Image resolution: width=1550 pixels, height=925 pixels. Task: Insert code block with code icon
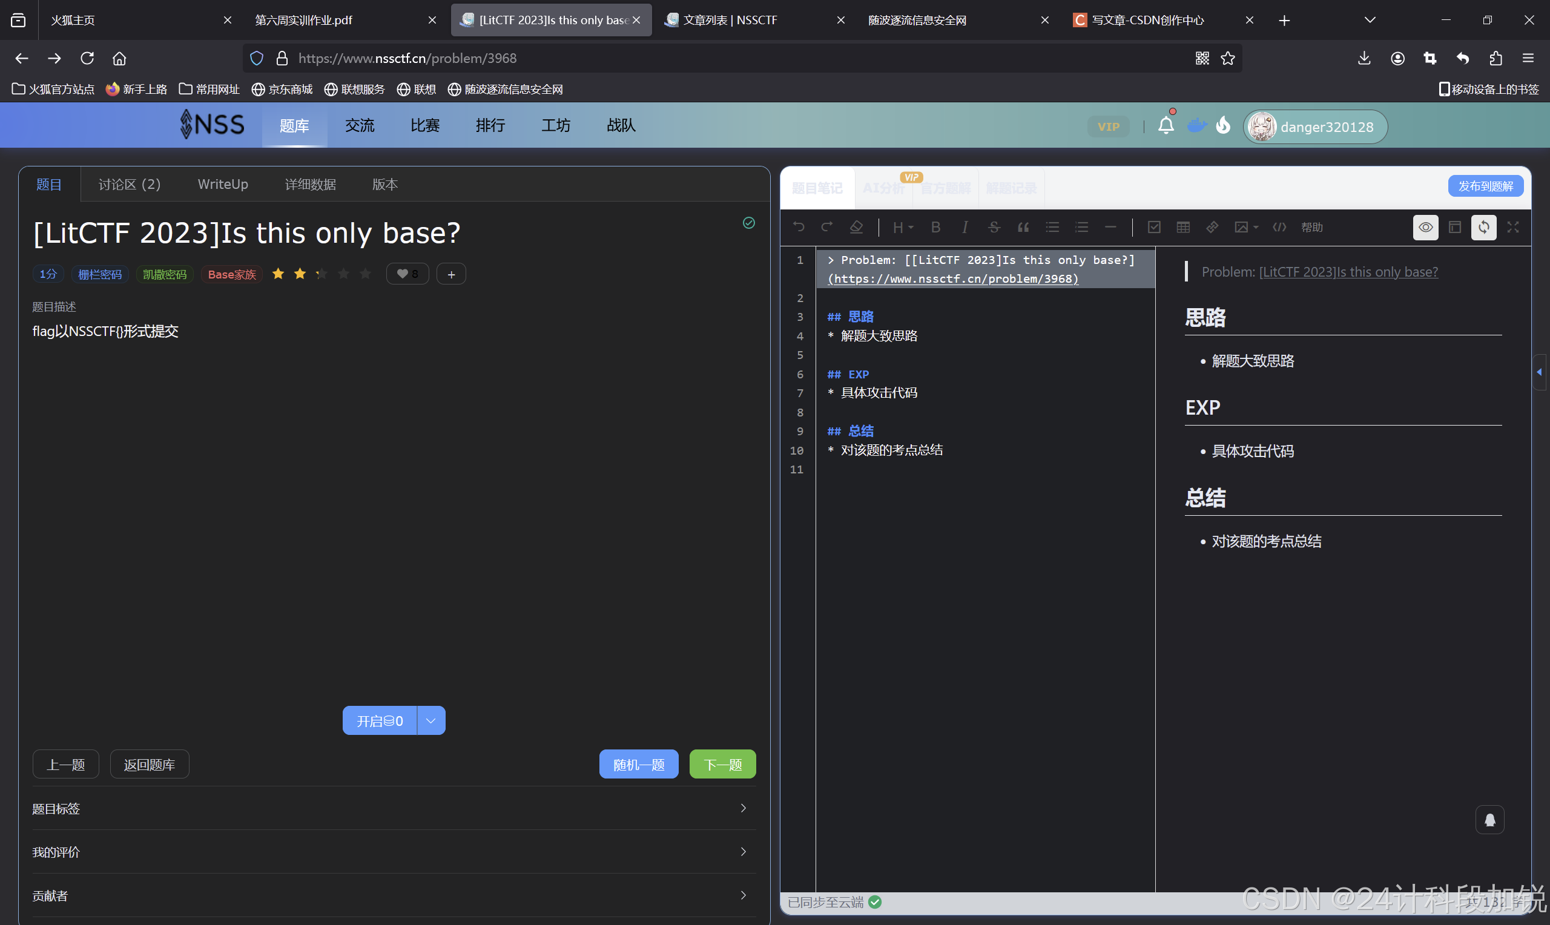pyautogui.click(x=1279, y=228)
